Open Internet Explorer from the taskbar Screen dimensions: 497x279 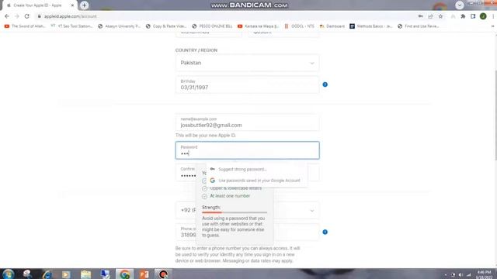click(47, 274)
